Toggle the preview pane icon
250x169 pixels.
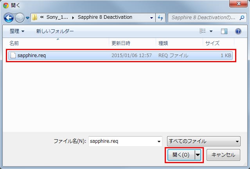pos(224,31)
